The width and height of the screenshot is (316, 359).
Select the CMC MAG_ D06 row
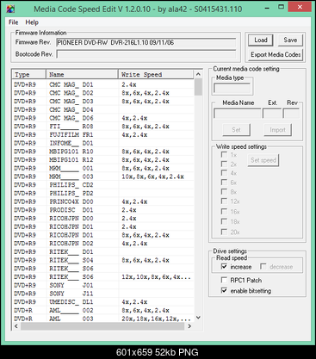[103, 118]
